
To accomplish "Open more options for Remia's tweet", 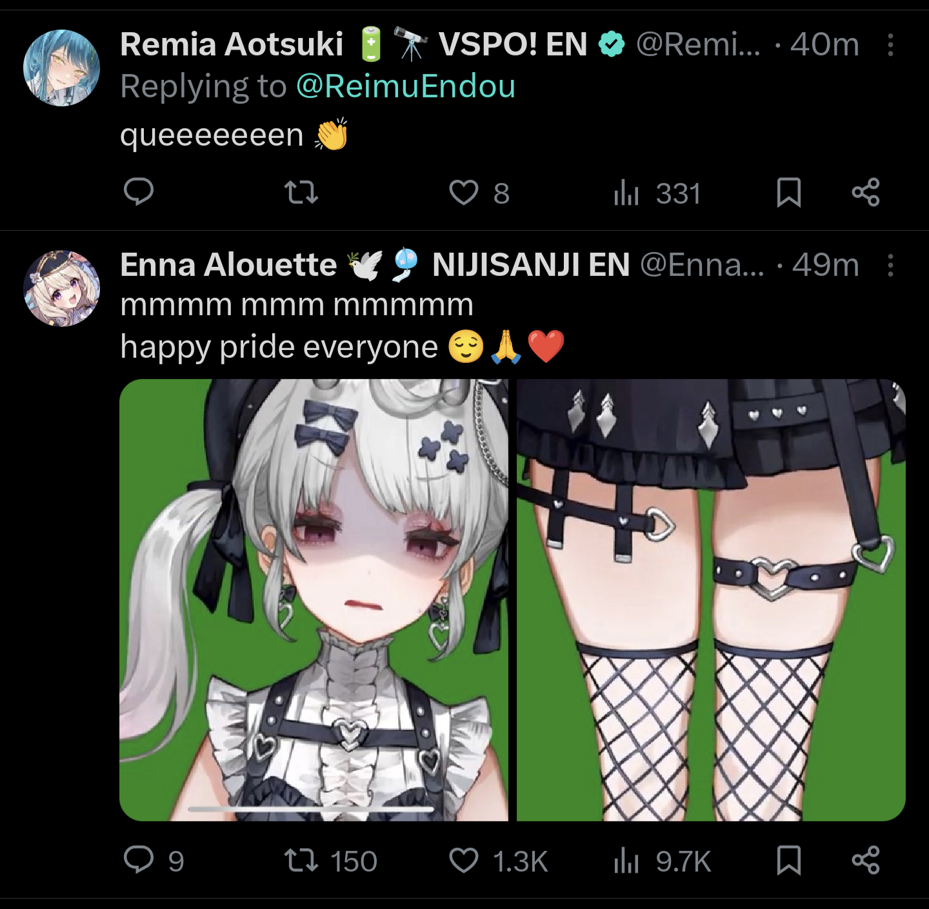I will 890,44.
